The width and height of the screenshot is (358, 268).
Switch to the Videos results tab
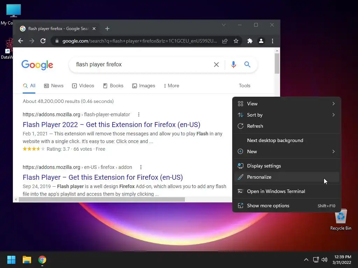click(x=83, y=86)
